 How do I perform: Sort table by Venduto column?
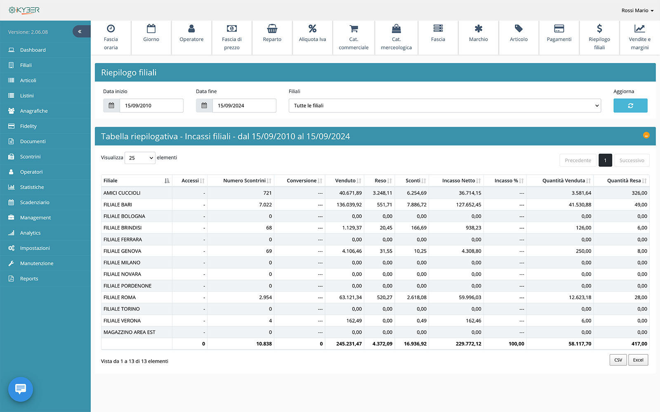pyautogui.click(x=345, y=180)
